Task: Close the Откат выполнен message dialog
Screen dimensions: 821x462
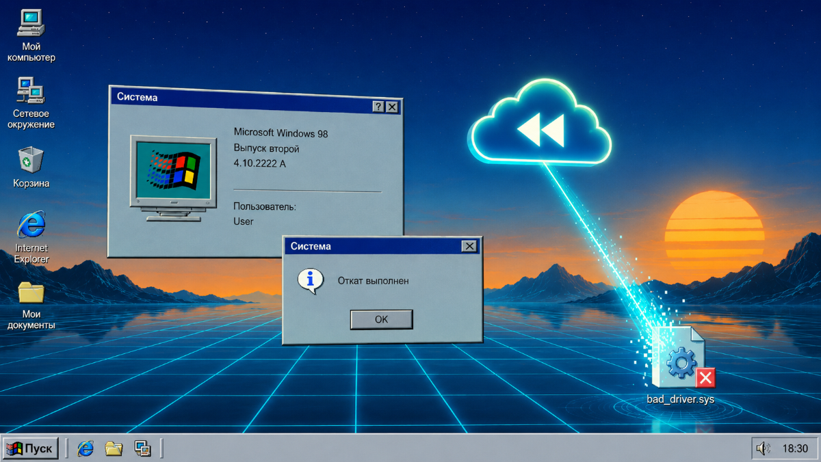Action: 469,246
